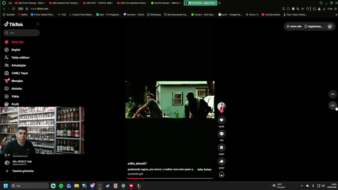
Task: Click the 'Jeton alın' button
Action: [x=294, y=26]
